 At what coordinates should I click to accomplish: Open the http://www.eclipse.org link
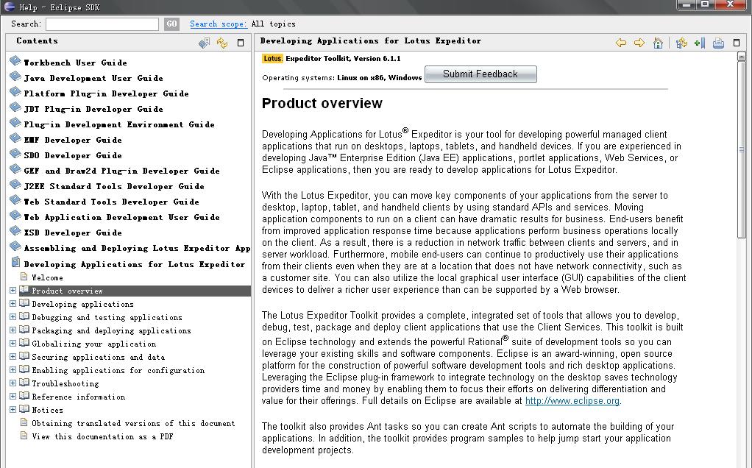[x=572, y=401]
